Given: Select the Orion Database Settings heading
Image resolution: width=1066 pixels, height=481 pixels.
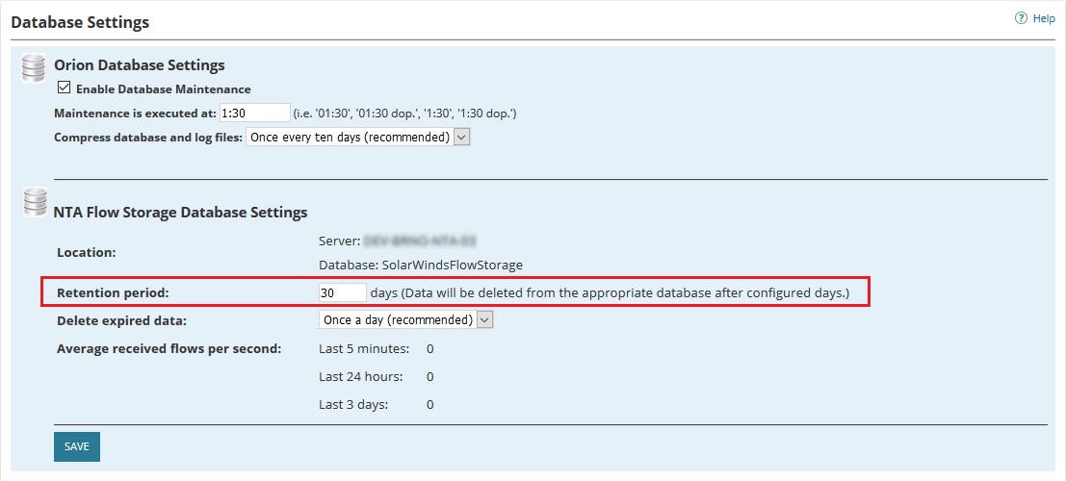Looking at the screenshot, I should click(x=140, y=65).
